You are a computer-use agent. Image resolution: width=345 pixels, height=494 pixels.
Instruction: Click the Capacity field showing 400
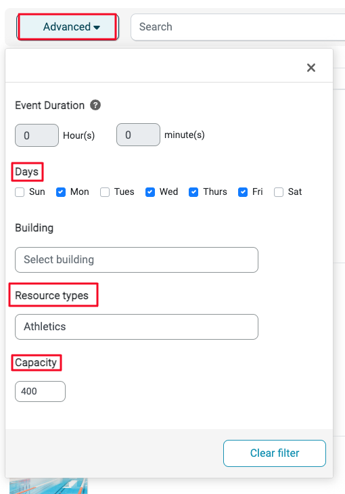click(40, 391)
